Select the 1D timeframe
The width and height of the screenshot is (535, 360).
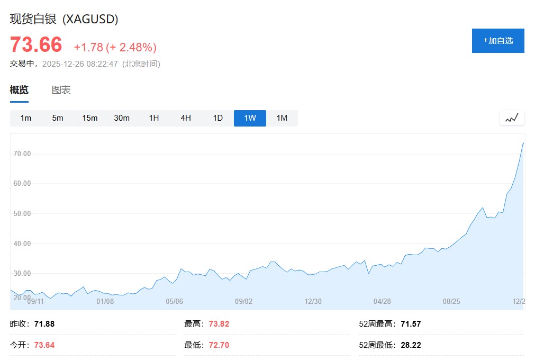[x=218, y=118]
